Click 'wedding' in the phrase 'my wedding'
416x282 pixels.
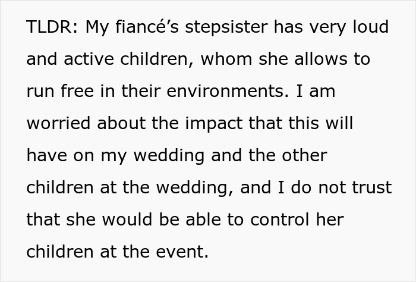(x=169, y=156)
